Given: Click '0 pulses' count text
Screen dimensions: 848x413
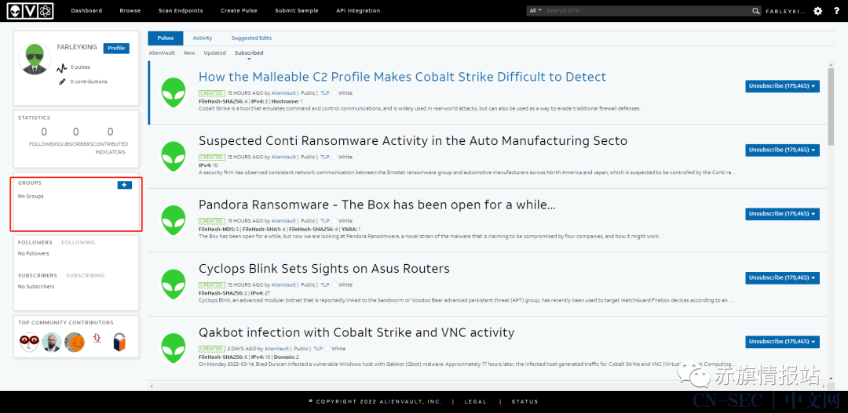Looking at the screenshot, I should click(x=80, y=67).
